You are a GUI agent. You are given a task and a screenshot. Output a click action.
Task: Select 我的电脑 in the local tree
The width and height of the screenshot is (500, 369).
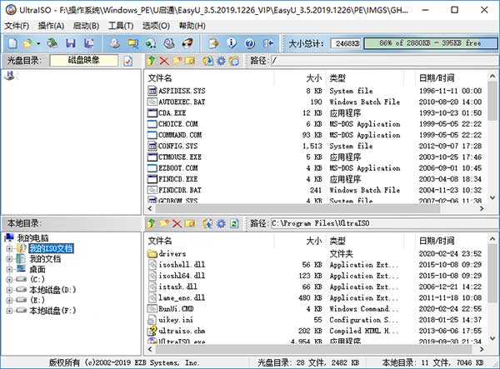click(x=32, y=238)
